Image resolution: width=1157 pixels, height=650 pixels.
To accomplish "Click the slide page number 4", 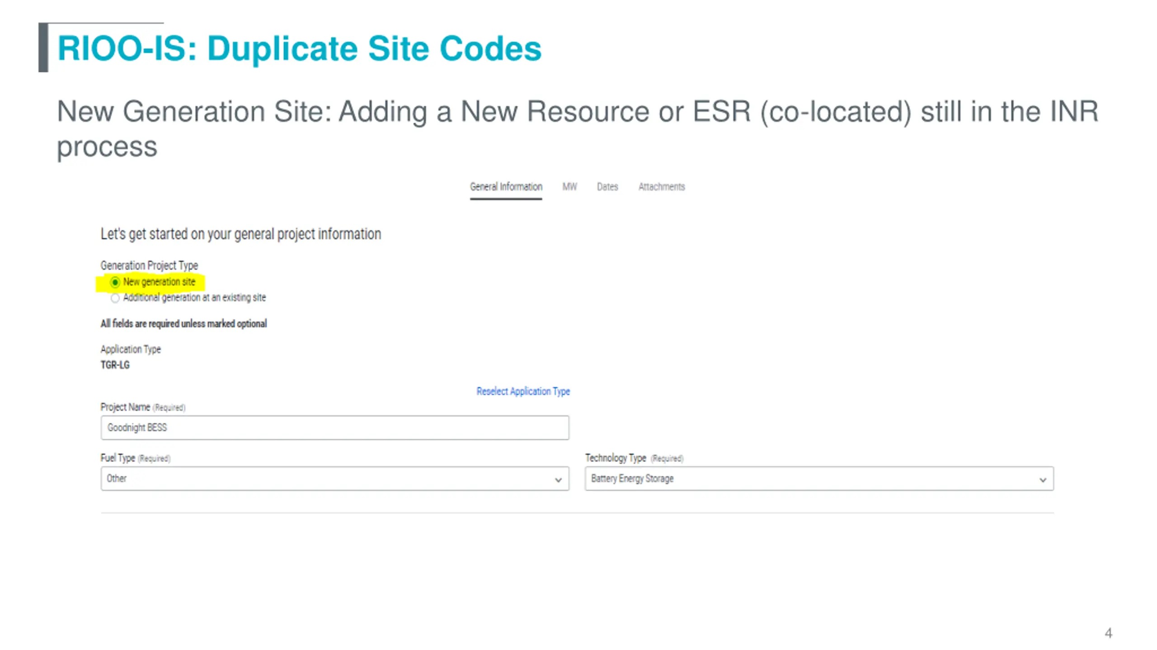I will pos(1108,633).
